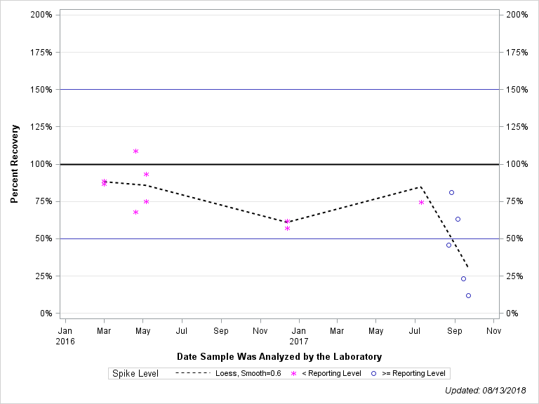Click the left axis 100% label
Image resolution: width=539 pixels, height=404 pixels.
point(41,164)
